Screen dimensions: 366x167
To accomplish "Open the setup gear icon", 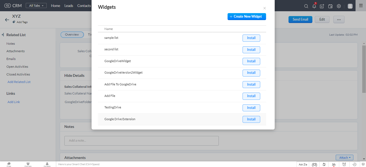I will [x=339, y=6].
